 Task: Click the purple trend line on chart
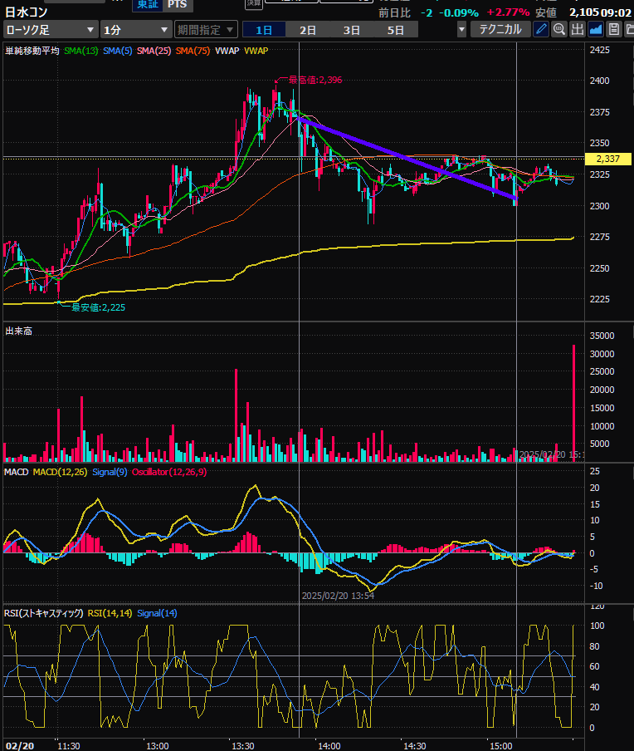(407, 158)
